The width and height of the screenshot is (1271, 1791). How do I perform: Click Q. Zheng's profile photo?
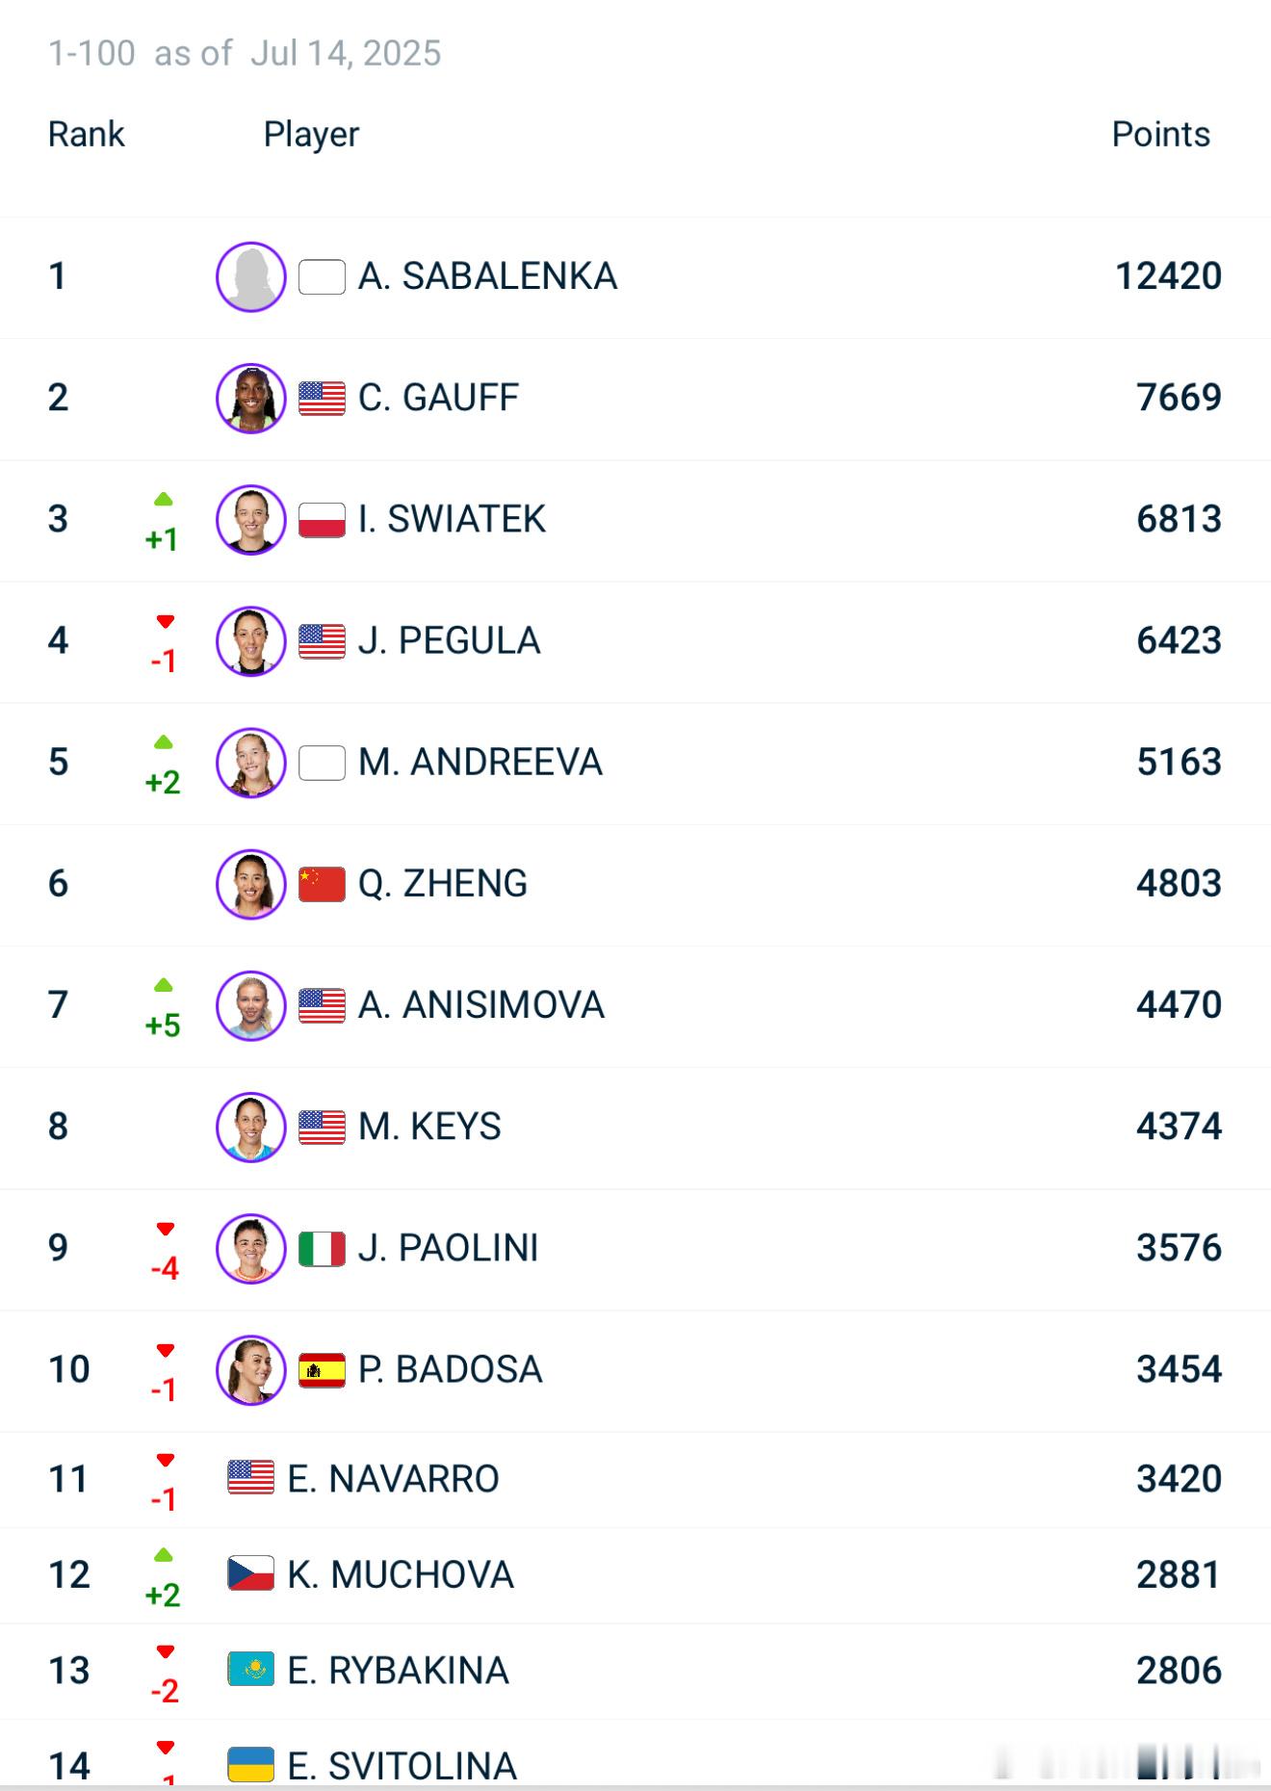point(250,884)
